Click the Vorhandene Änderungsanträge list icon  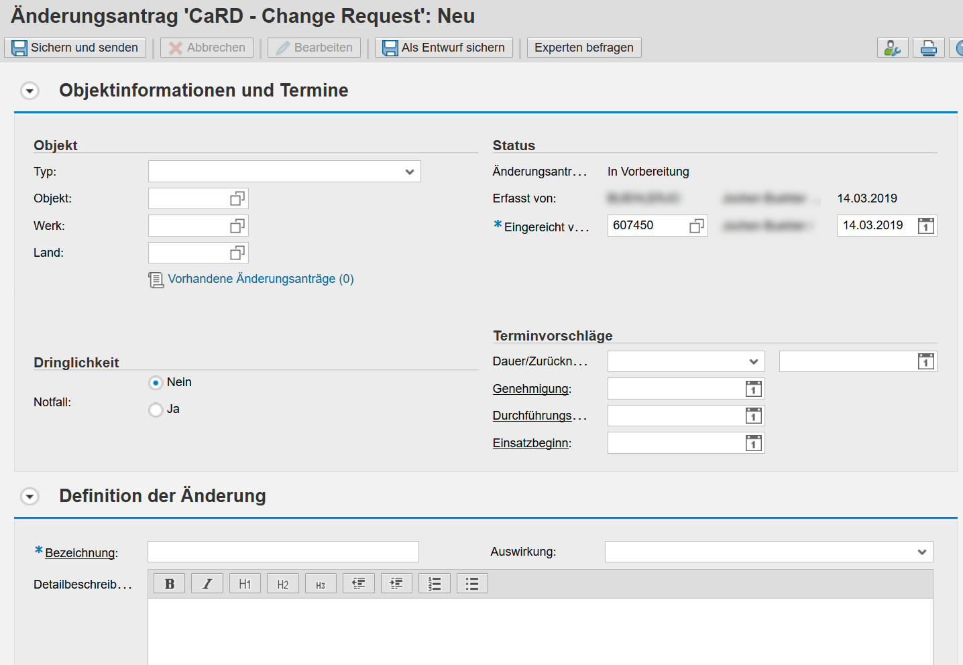point(156,280)
